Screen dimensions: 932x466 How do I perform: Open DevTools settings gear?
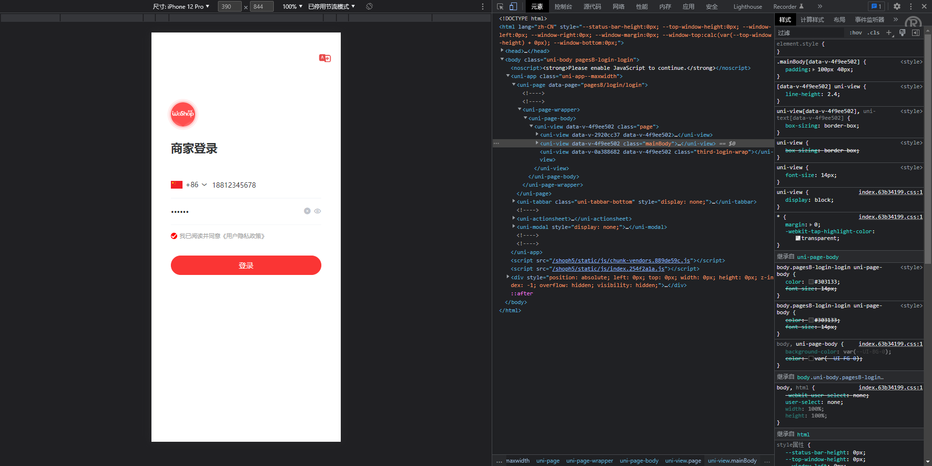coord(897,6)
